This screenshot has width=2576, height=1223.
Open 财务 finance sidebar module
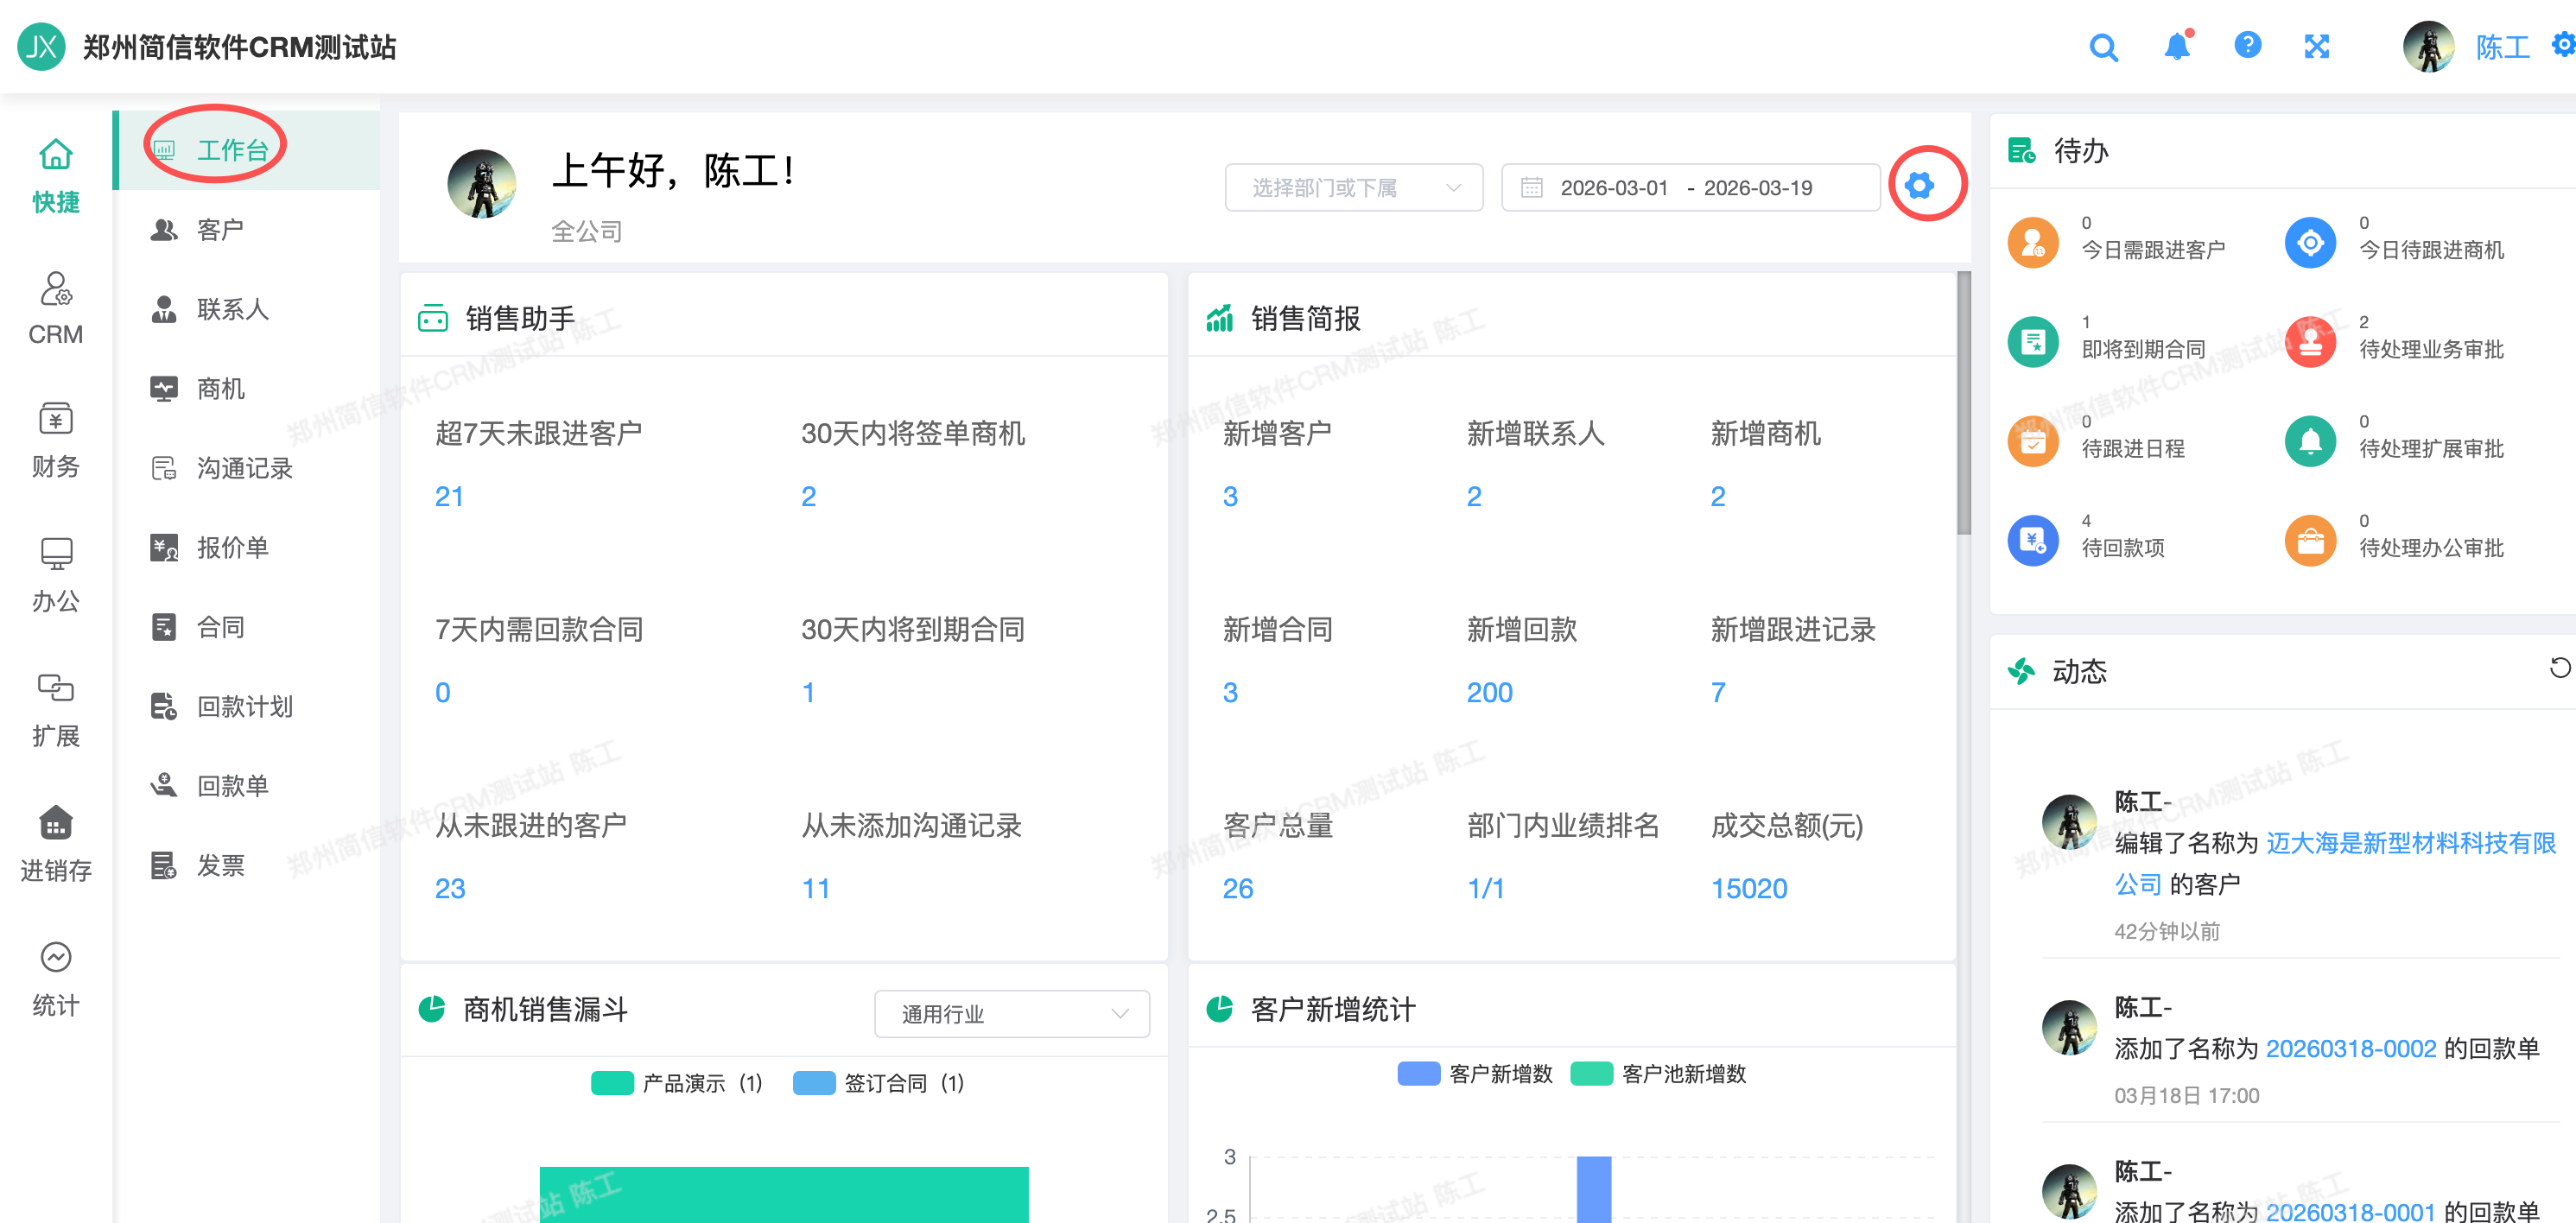click(56, 441)
